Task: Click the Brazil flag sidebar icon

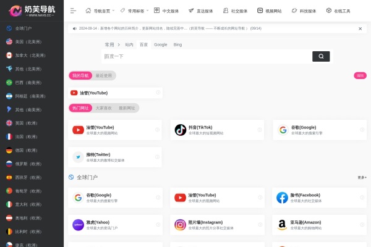Action: tap(9, 83)
